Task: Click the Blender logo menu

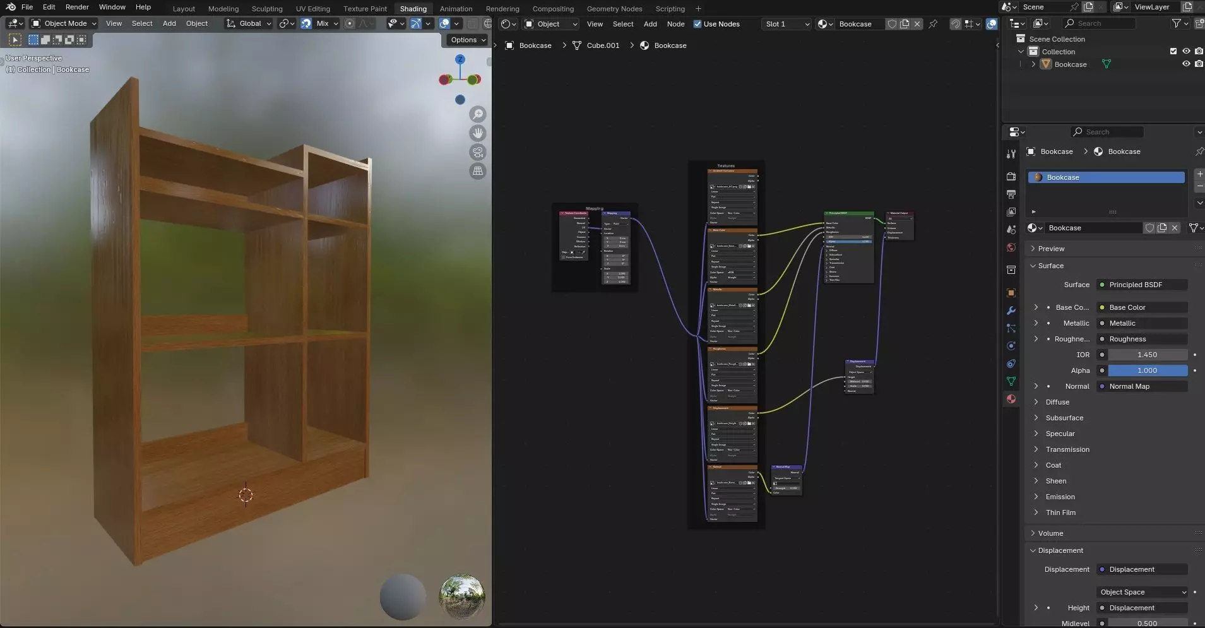Action: (11, 7)
